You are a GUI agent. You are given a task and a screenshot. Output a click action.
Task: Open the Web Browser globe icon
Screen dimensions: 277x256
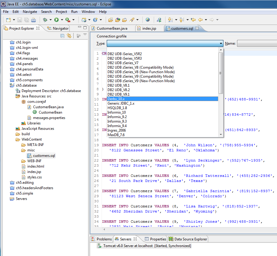[148, 20]
